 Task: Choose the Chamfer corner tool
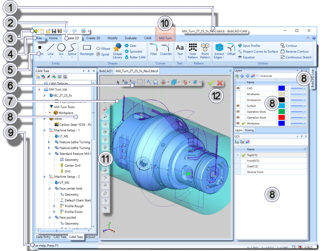pyautogui.click(x=166, y=50)
